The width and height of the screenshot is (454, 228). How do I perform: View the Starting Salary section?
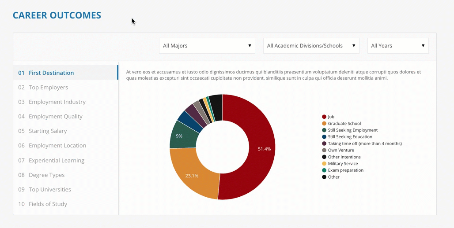pos(48,131)
